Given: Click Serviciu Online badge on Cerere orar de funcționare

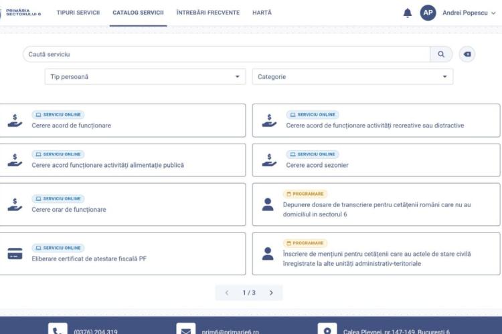Looking at the screenshot, I should (x=58, y=199).
